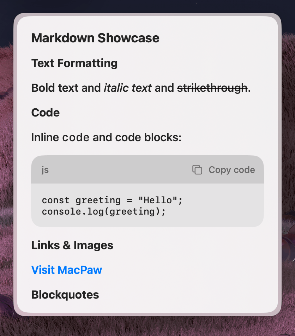Click the Inline code and code blocks line
Screen dimensions: 295x336
(106, 137)
